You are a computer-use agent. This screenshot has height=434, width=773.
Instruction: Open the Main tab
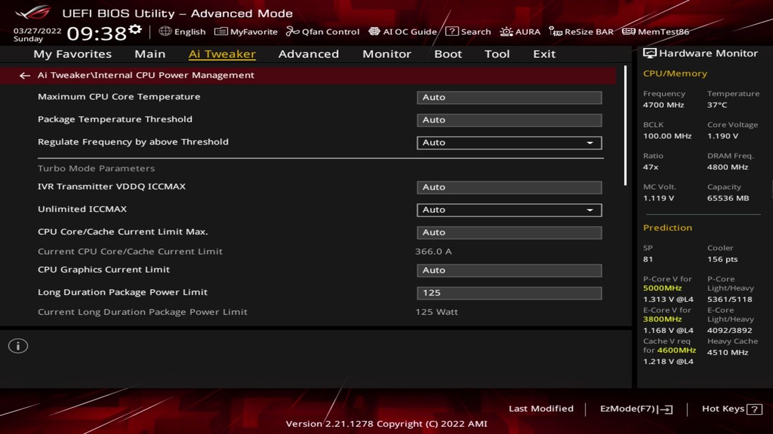[x=150, y=54]
